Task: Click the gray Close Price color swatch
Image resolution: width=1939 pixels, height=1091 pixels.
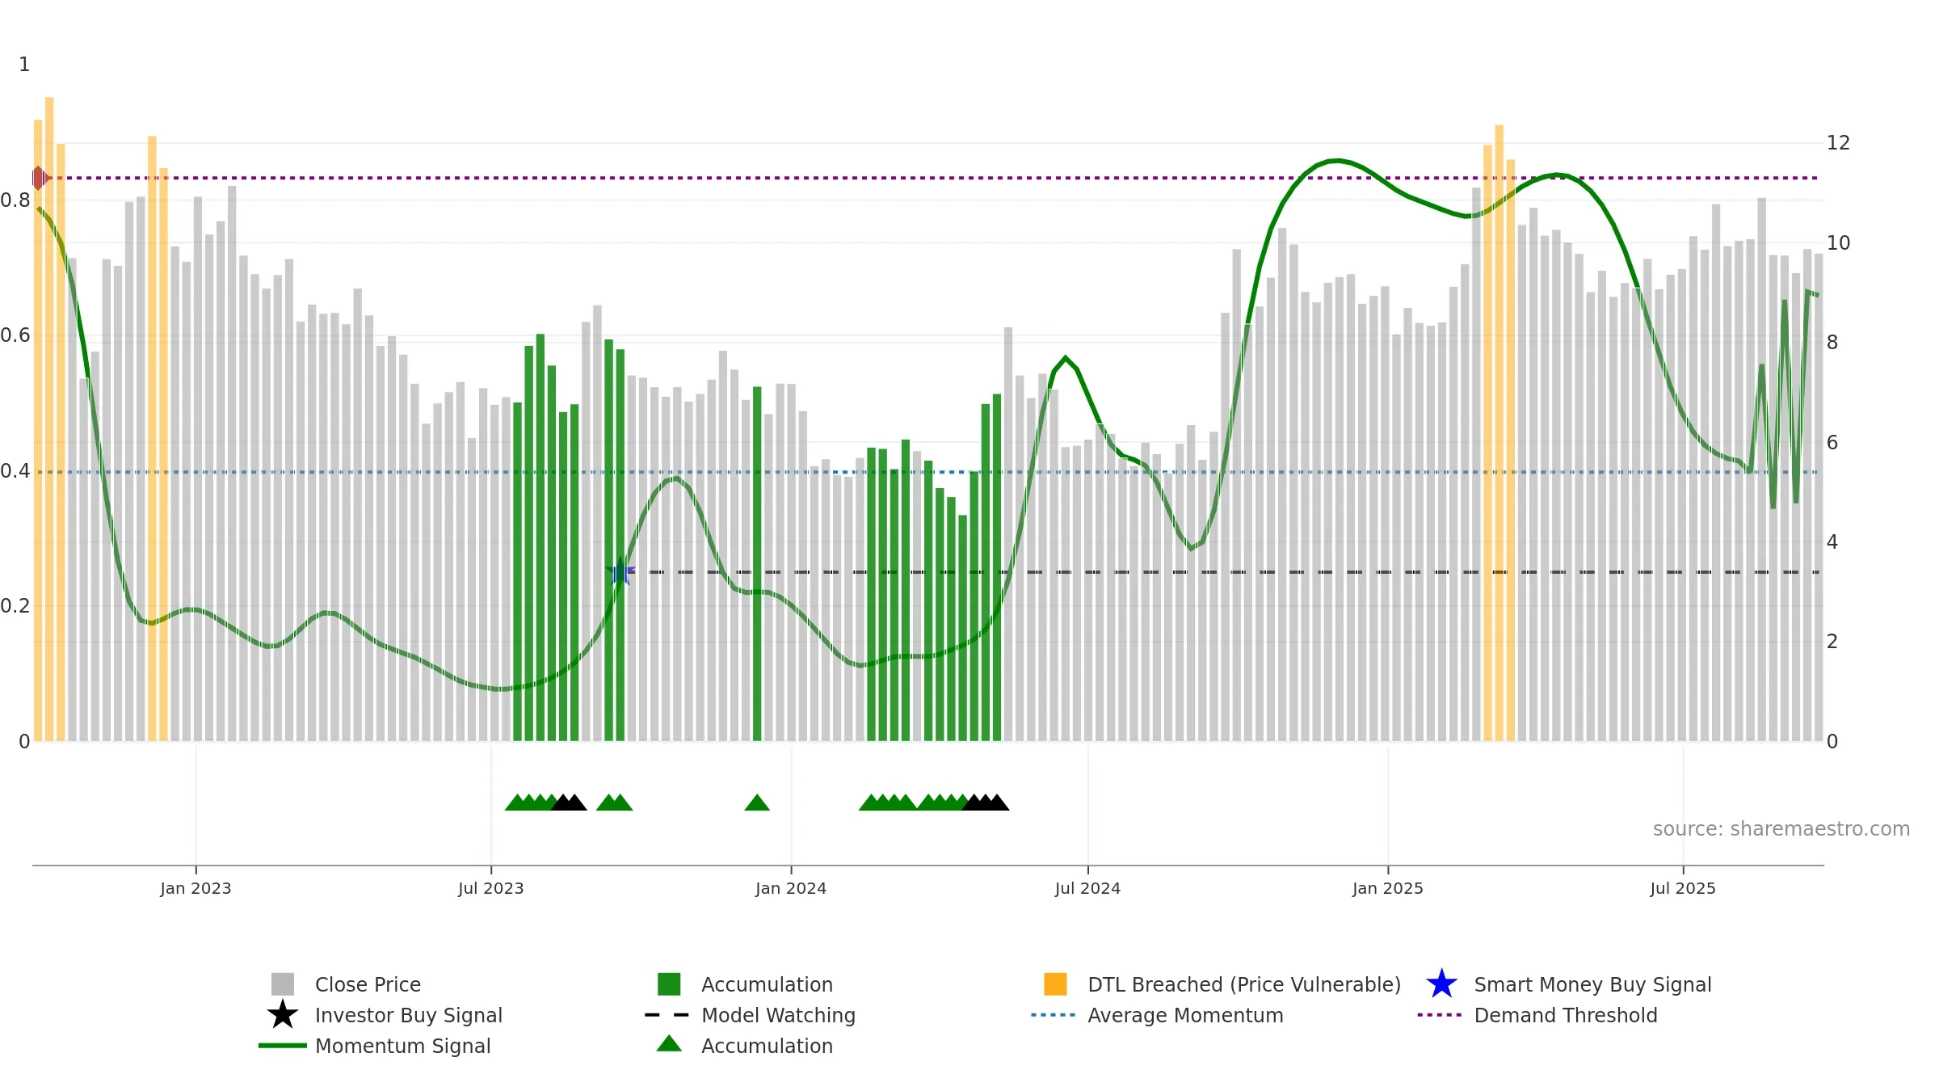Action: click(282, 984)
